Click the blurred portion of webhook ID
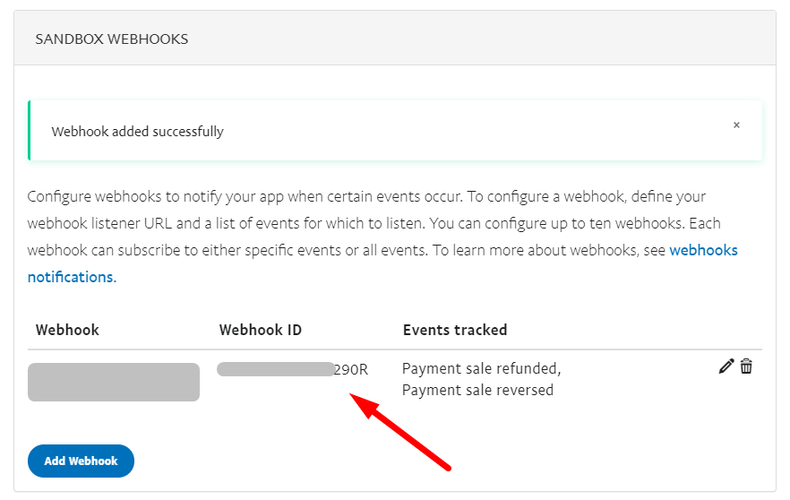This screenshot has height=500, width=790. [x=275, y=369]
